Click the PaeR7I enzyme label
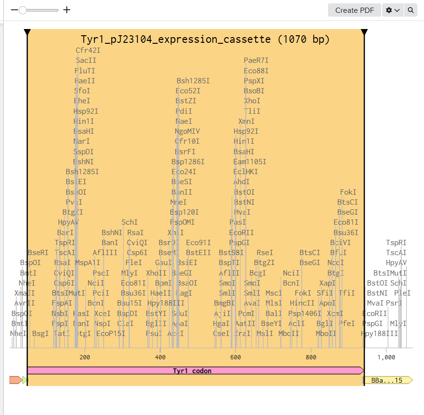 point(256,60)
